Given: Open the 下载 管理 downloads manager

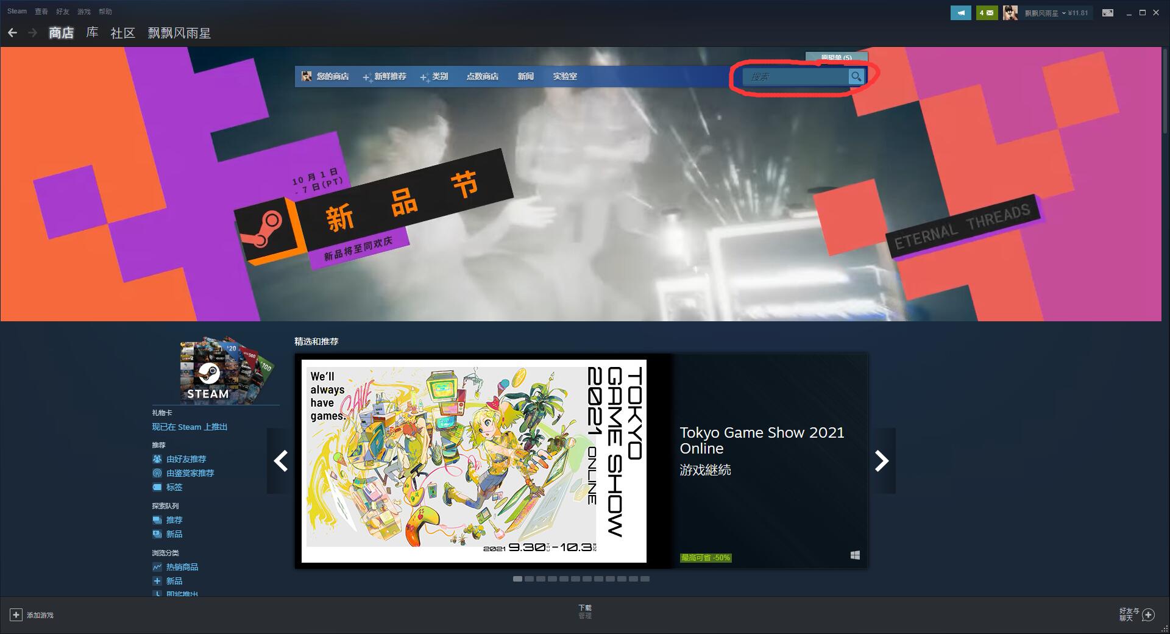Looking at the screenshot, I should pyautogui.click(x=585, y=611).
